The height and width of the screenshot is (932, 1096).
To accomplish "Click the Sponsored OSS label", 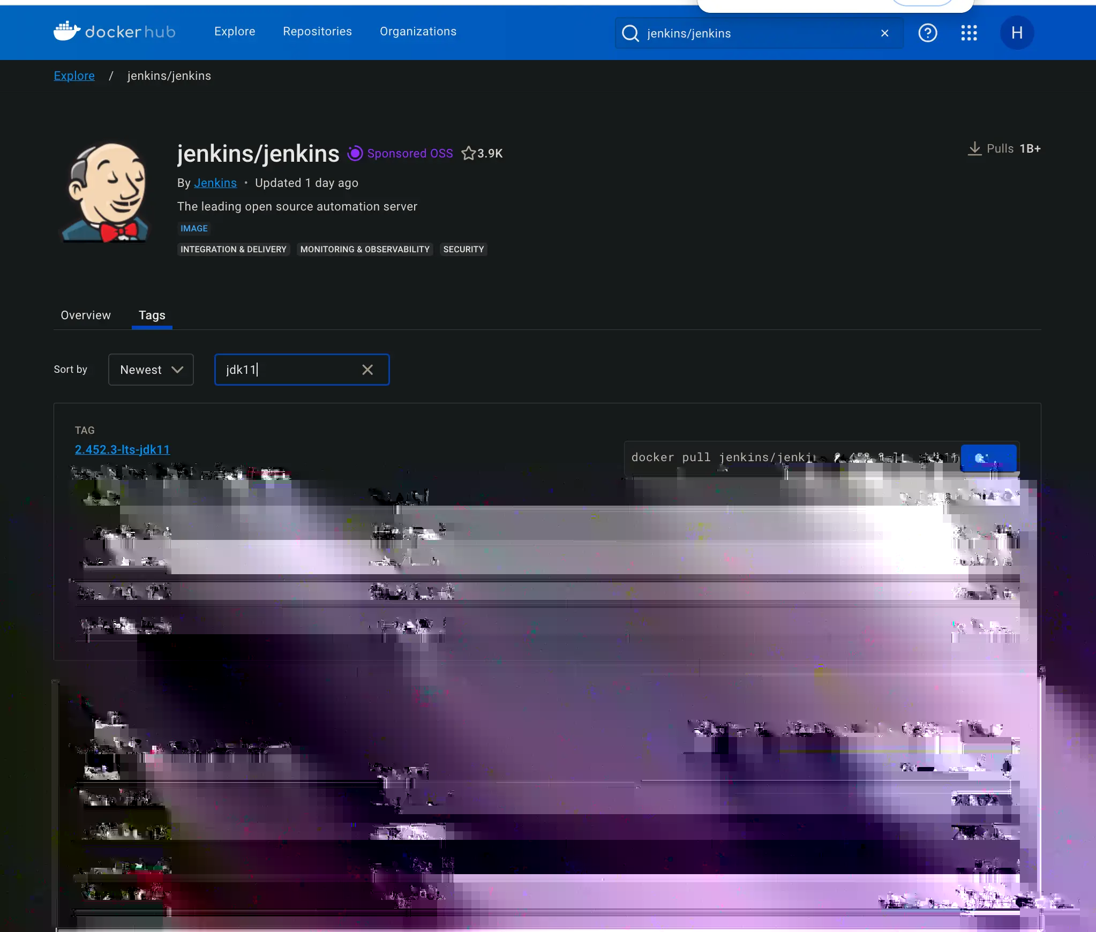I will (410, 154).
